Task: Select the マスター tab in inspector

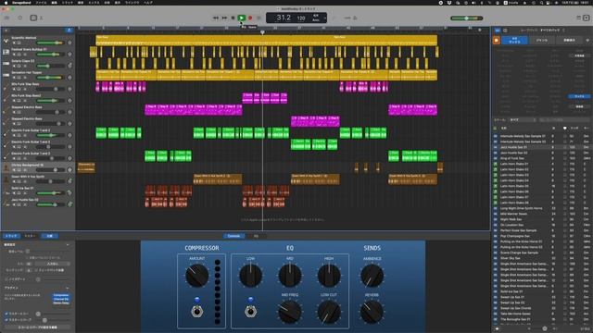Action: coord(30,236)
